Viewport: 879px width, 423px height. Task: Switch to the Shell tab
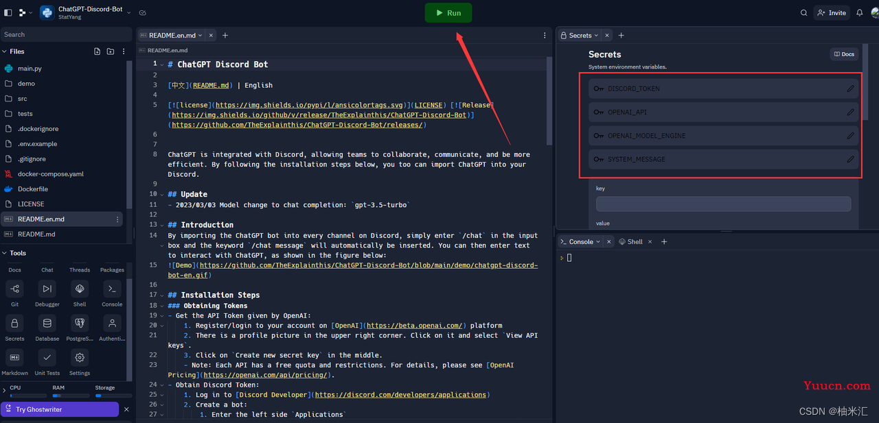[630, 241]
